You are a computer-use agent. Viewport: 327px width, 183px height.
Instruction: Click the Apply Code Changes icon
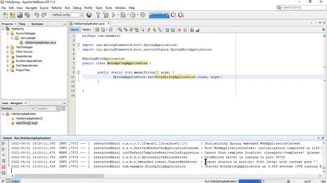pos(143,15)
